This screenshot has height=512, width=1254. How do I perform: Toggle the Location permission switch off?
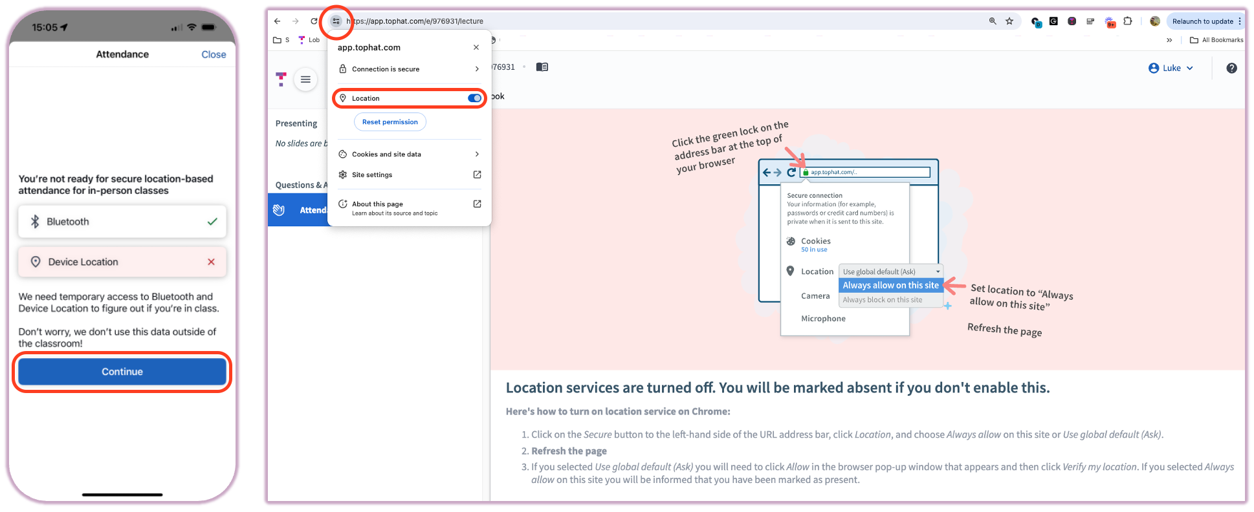pyautogui.click(x=474, y=98)
